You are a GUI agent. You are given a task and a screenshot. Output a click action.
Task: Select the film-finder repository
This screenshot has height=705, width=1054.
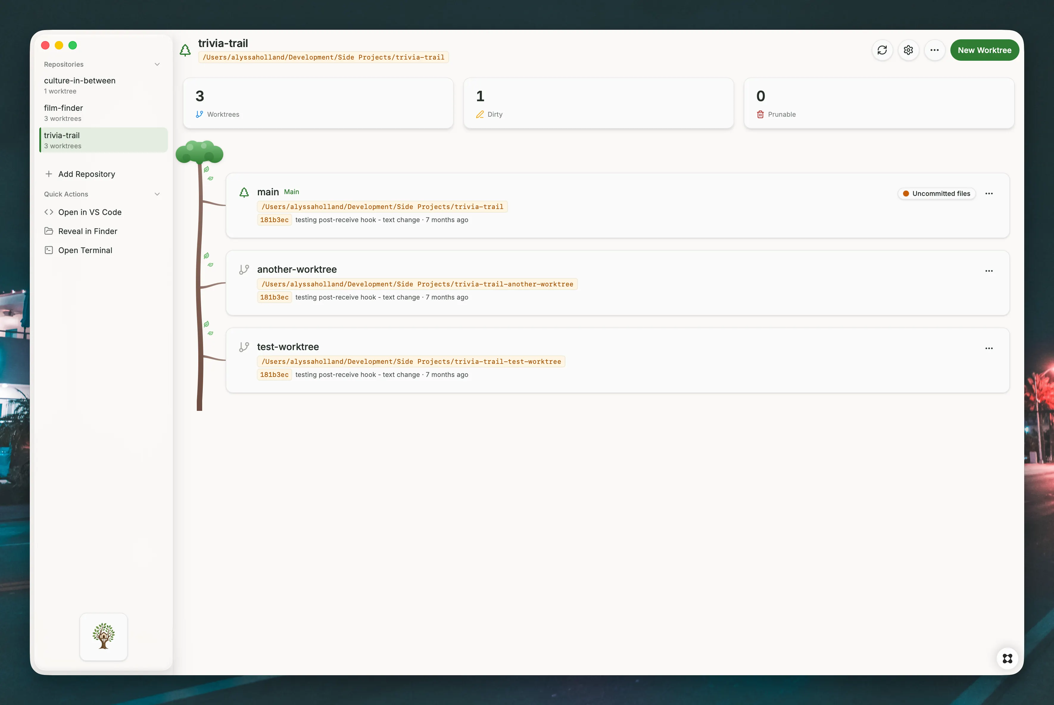click(x=103, y=113)
